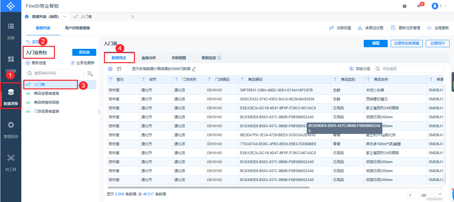Trigger 全局更新

click(x=438, y=28)
